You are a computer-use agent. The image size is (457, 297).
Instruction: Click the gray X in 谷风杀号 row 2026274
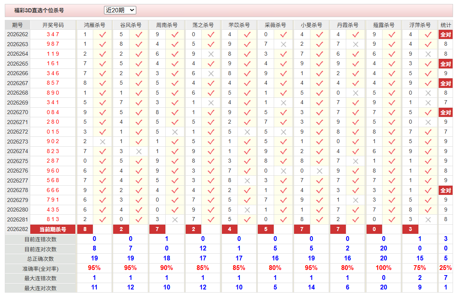click(x=139, y=151)
